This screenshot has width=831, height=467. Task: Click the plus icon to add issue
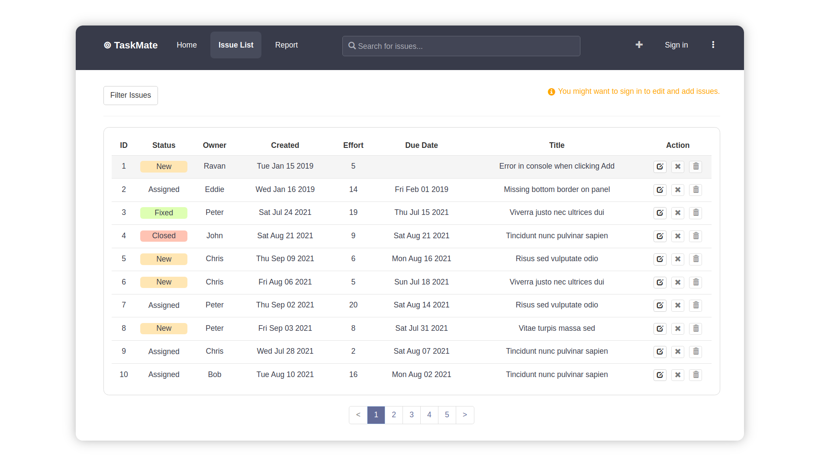639,45
